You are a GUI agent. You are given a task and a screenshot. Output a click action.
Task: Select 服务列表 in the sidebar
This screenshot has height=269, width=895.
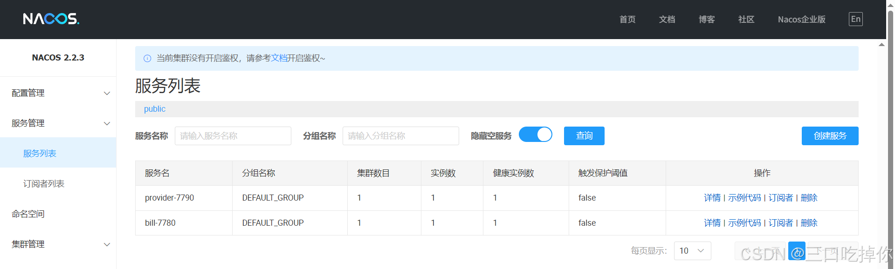(x=58, y=153)
